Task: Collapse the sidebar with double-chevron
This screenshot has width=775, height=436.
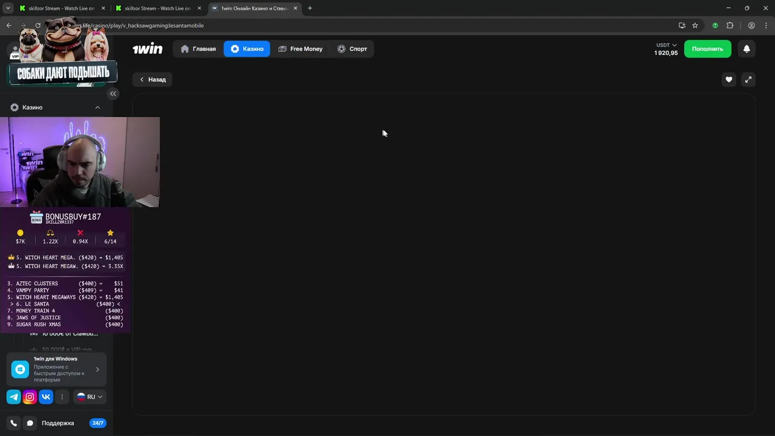Action: (113, 93)
